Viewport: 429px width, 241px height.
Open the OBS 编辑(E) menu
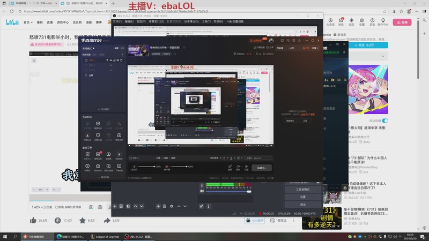(x=129, y=21)
